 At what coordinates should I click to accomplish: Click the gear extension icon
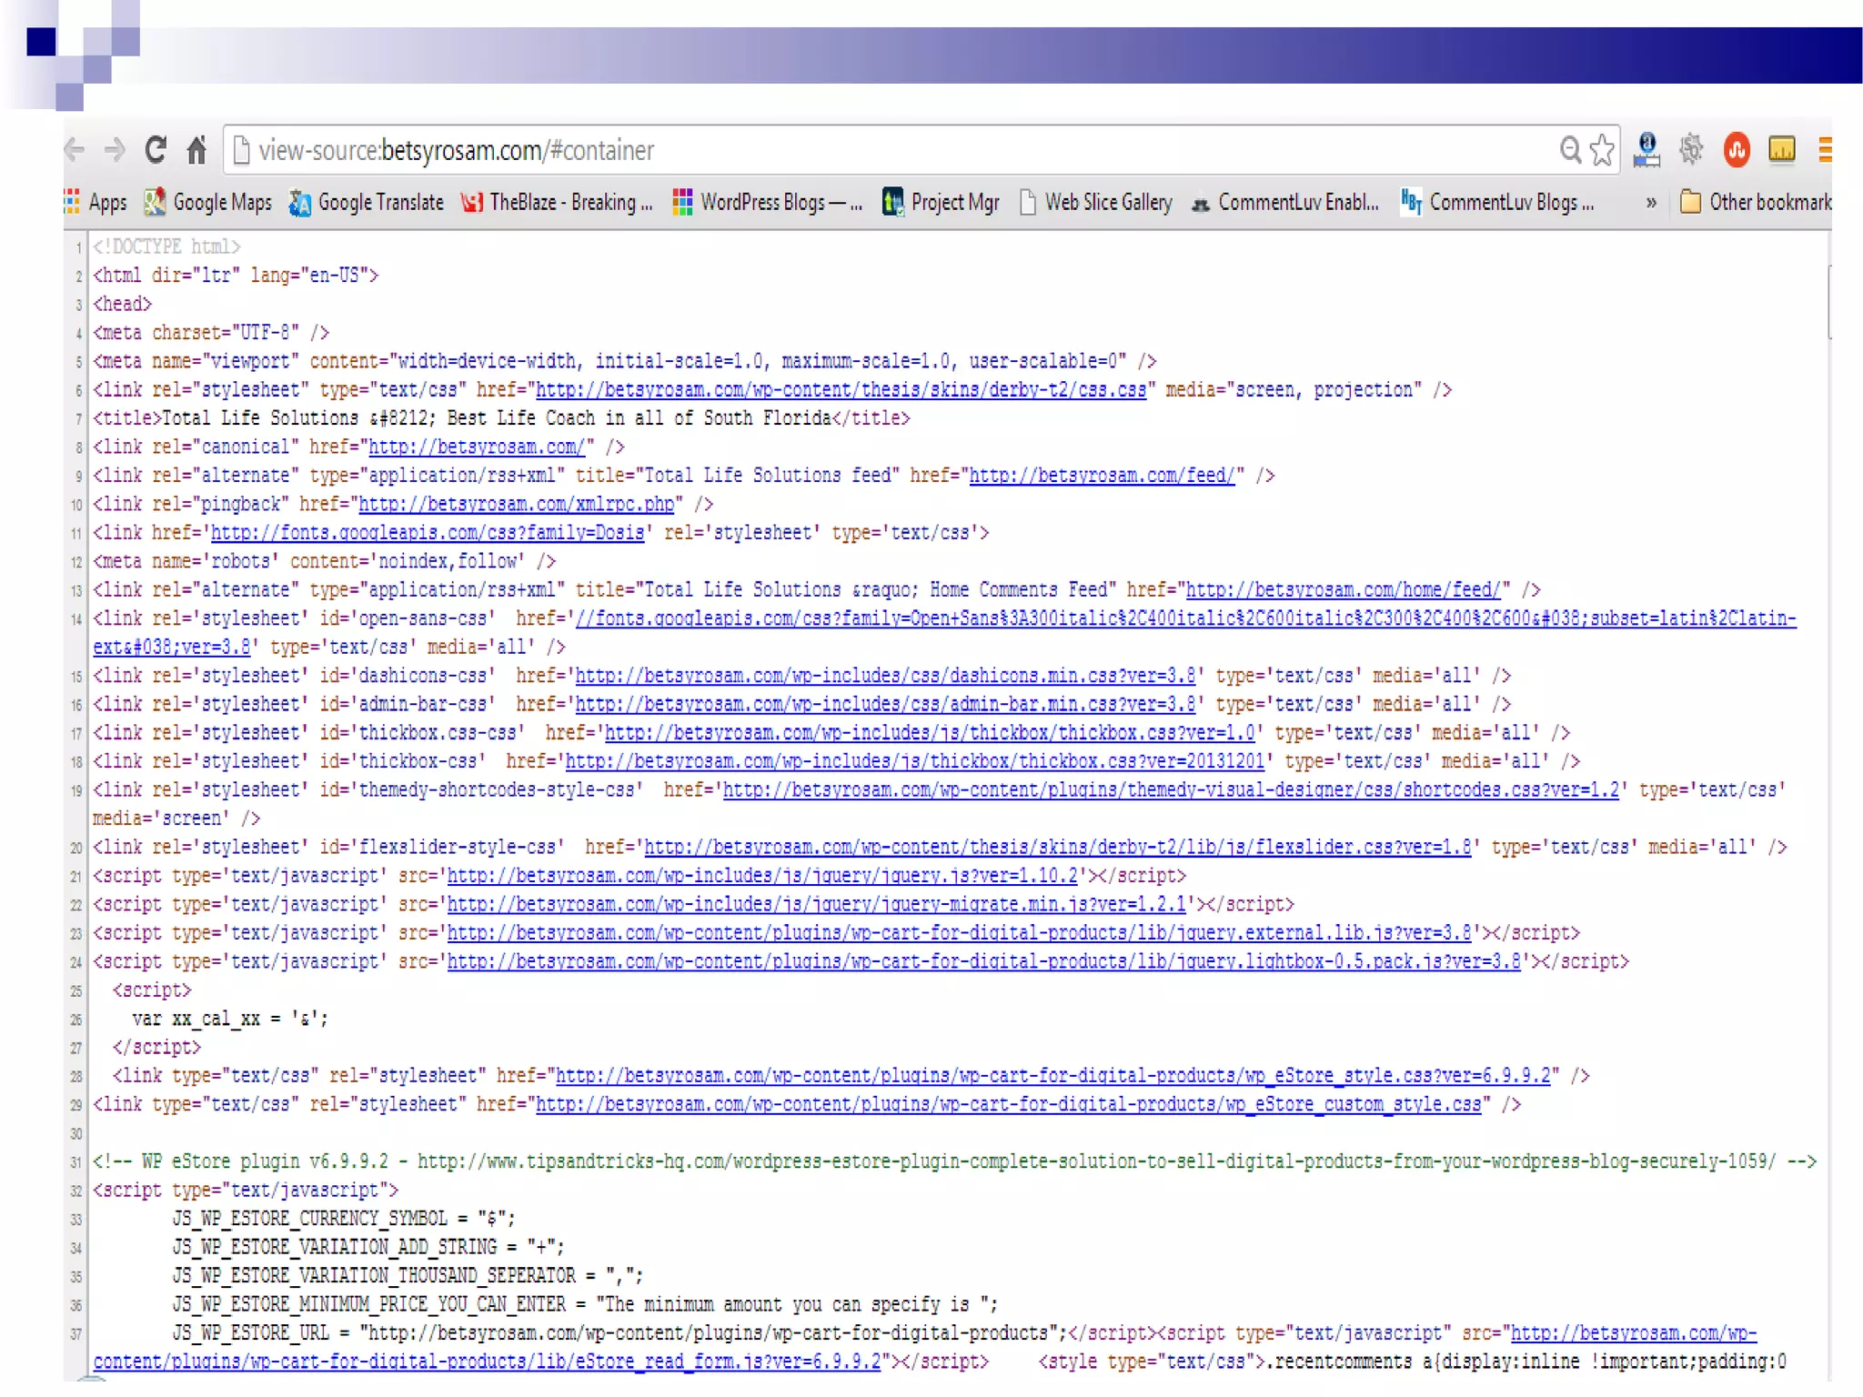pyautogui.click(x=1691, y=150)
